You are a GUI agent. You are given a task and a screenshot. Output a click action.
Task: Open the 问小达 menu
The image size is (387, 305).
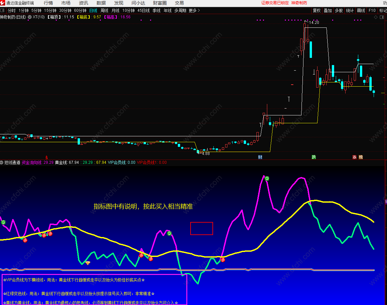[x=138, y=3]
